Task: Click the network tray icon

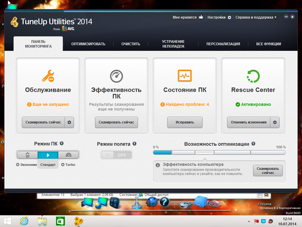Action: click(263, 221)
